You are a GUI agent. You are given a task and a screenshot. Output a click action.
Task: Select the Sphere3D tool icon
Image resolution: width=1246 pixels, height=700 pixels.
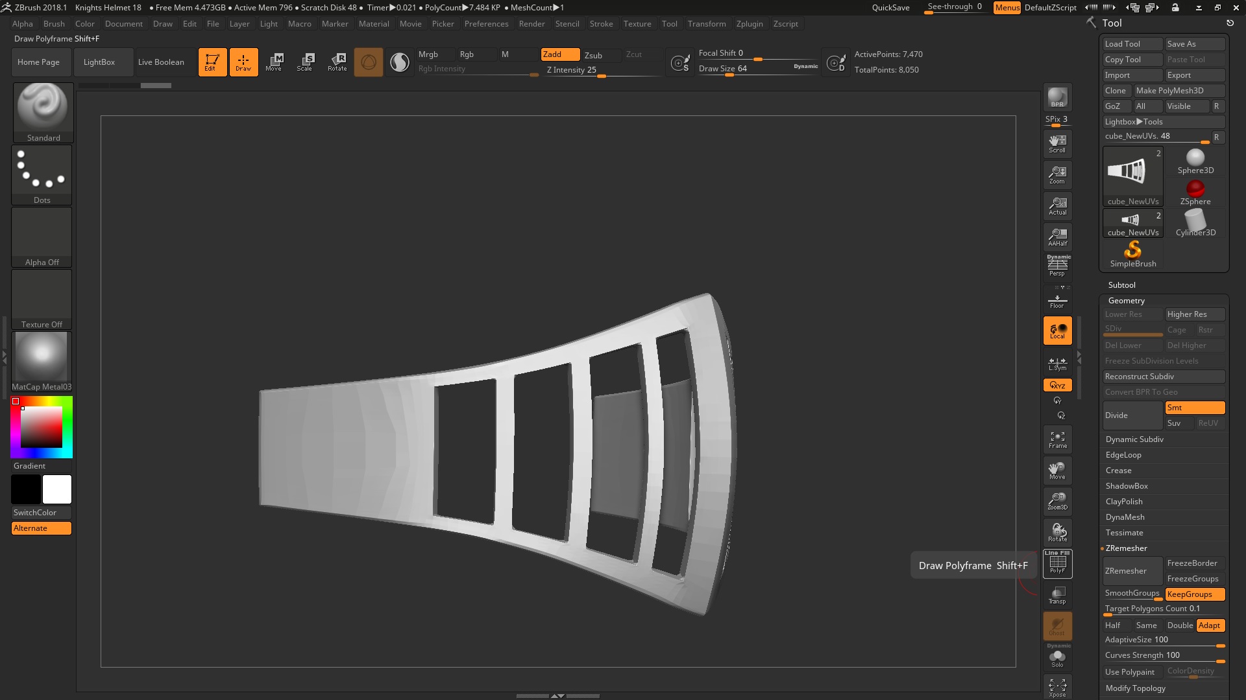tap(1195, 161)
